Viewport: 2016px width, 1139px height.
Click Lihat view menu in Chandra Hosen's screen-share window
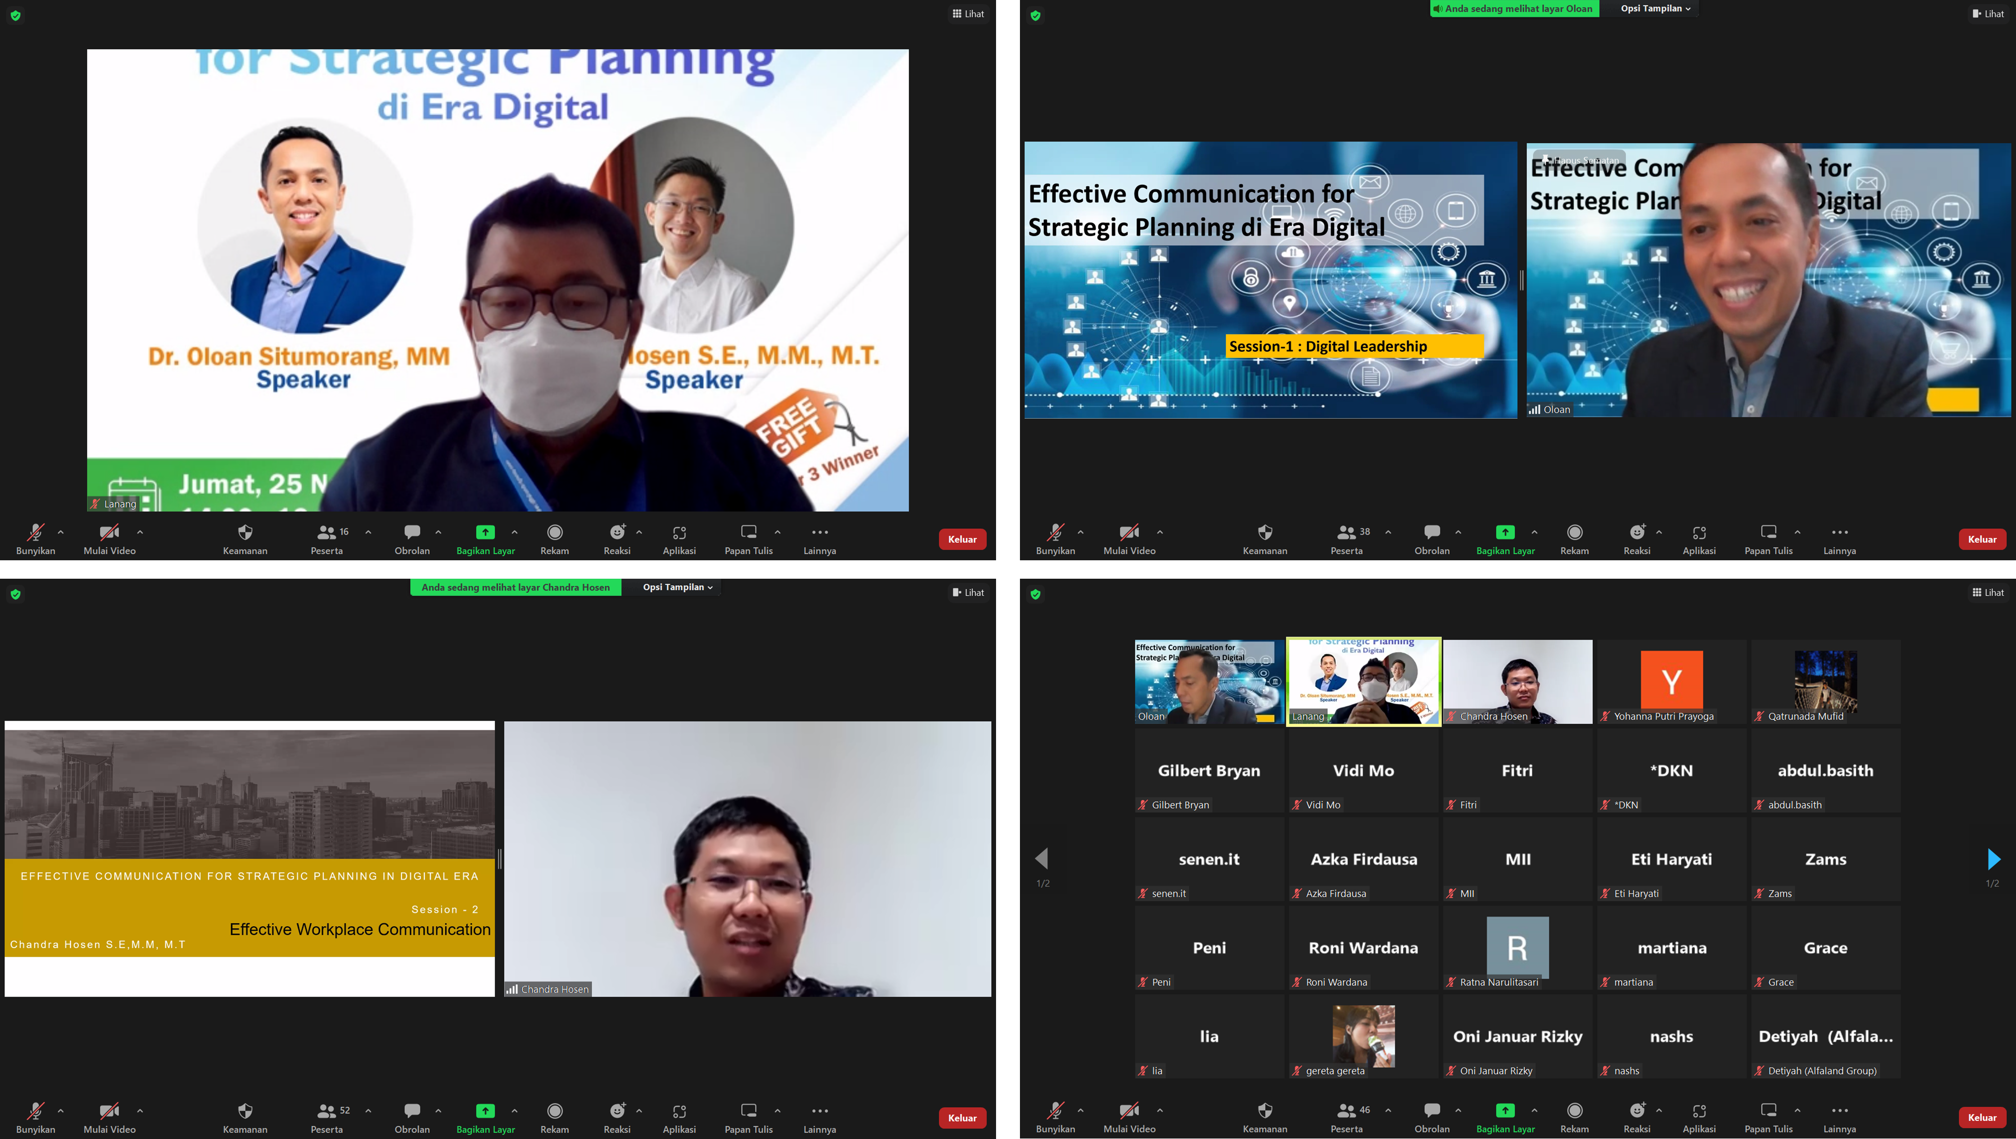968,593
